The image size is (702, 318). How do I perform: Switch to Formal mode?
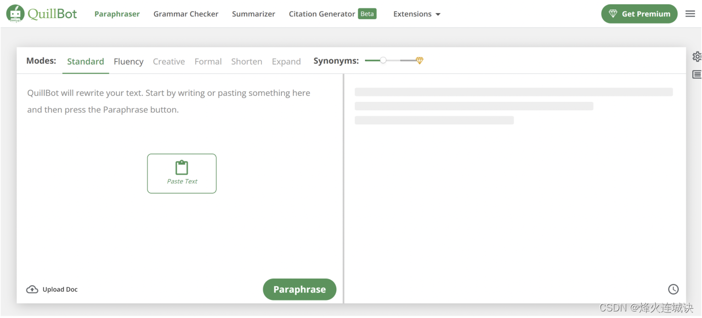click(208, 61)
